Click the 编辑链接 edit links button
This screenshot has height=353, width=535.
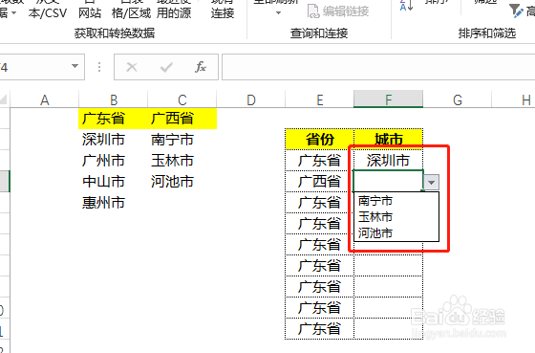pyautogui.click(x=338, y=11)
